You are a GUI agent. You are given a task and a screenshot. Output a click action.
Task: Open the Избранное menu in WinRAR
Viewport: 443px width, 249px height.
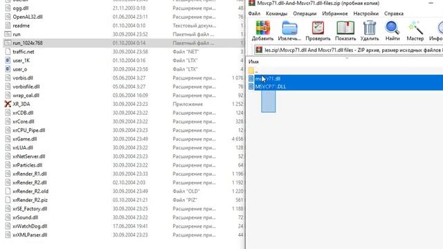click(x=335, y=14)
